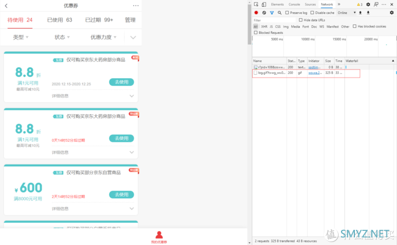
Task: Select the inspect element picker icon
Action: click(256, 4)
